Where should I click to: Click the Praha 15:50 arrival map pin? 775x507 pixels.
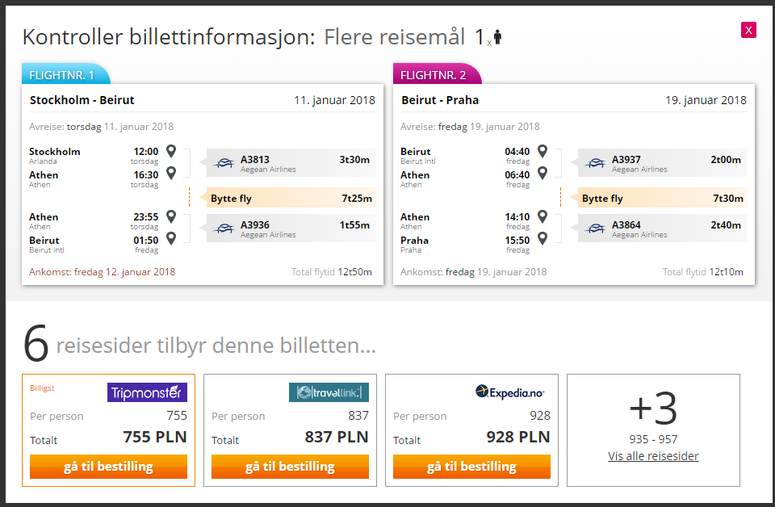[542, 239]
